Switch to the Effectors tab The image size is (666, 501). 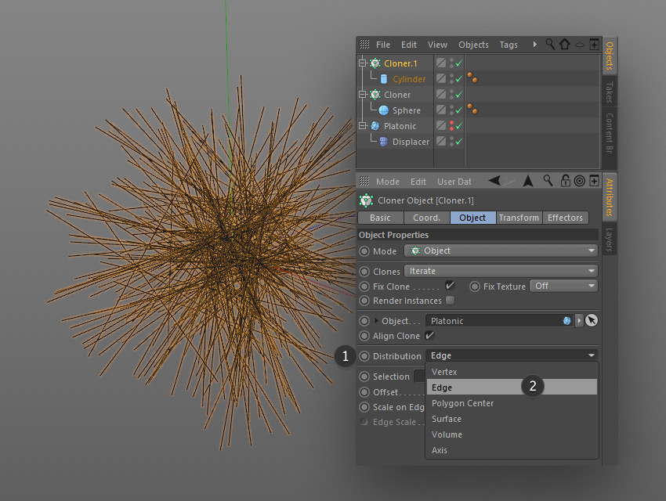[565, 218]
